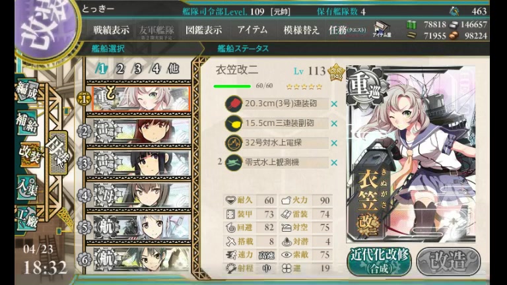Click the 零式水上観測機 seaplane icon
The height and width of the screenshot is (285, 507).
click(234, 162)
